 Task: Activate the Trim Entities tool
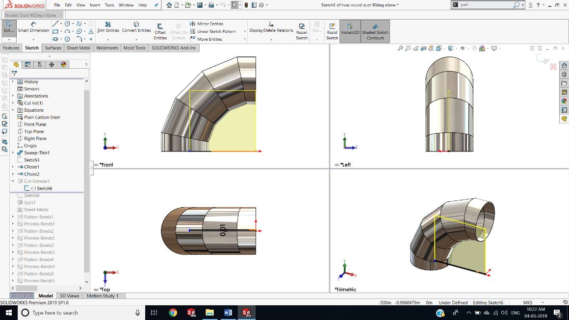(x=107, y=28)
